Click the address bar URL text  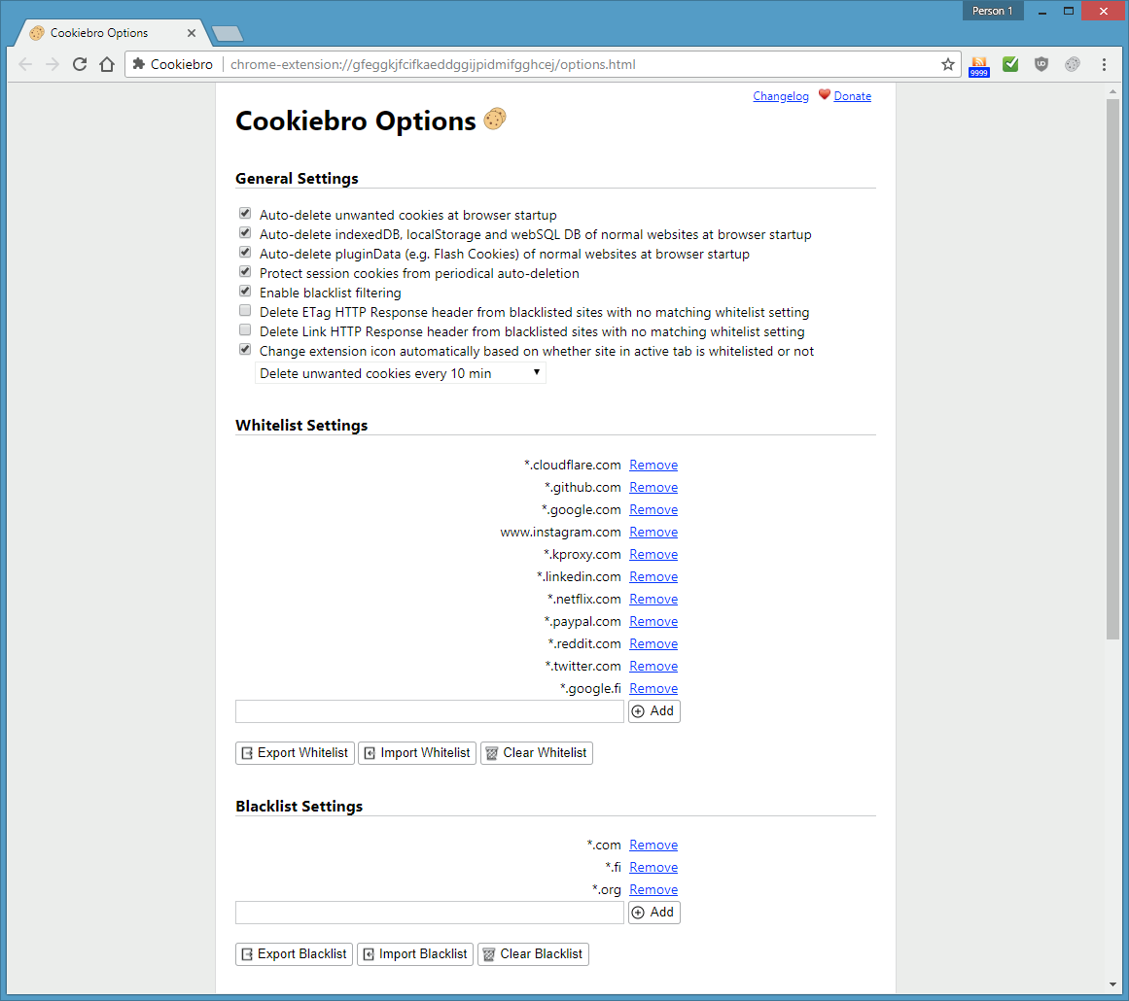[x=433, y=64]
